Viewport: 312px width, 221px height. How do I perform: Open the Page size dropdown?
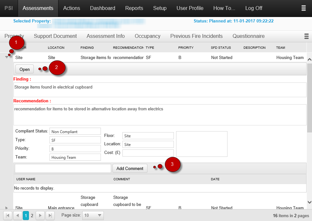tap(93, 216)
